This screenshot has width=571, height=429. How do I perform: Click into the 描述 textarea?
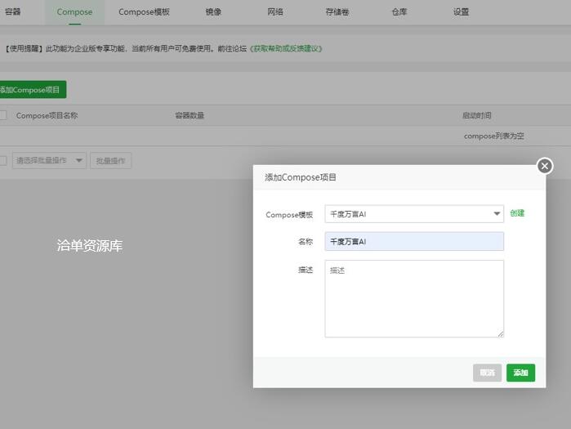tap(414, 298)
